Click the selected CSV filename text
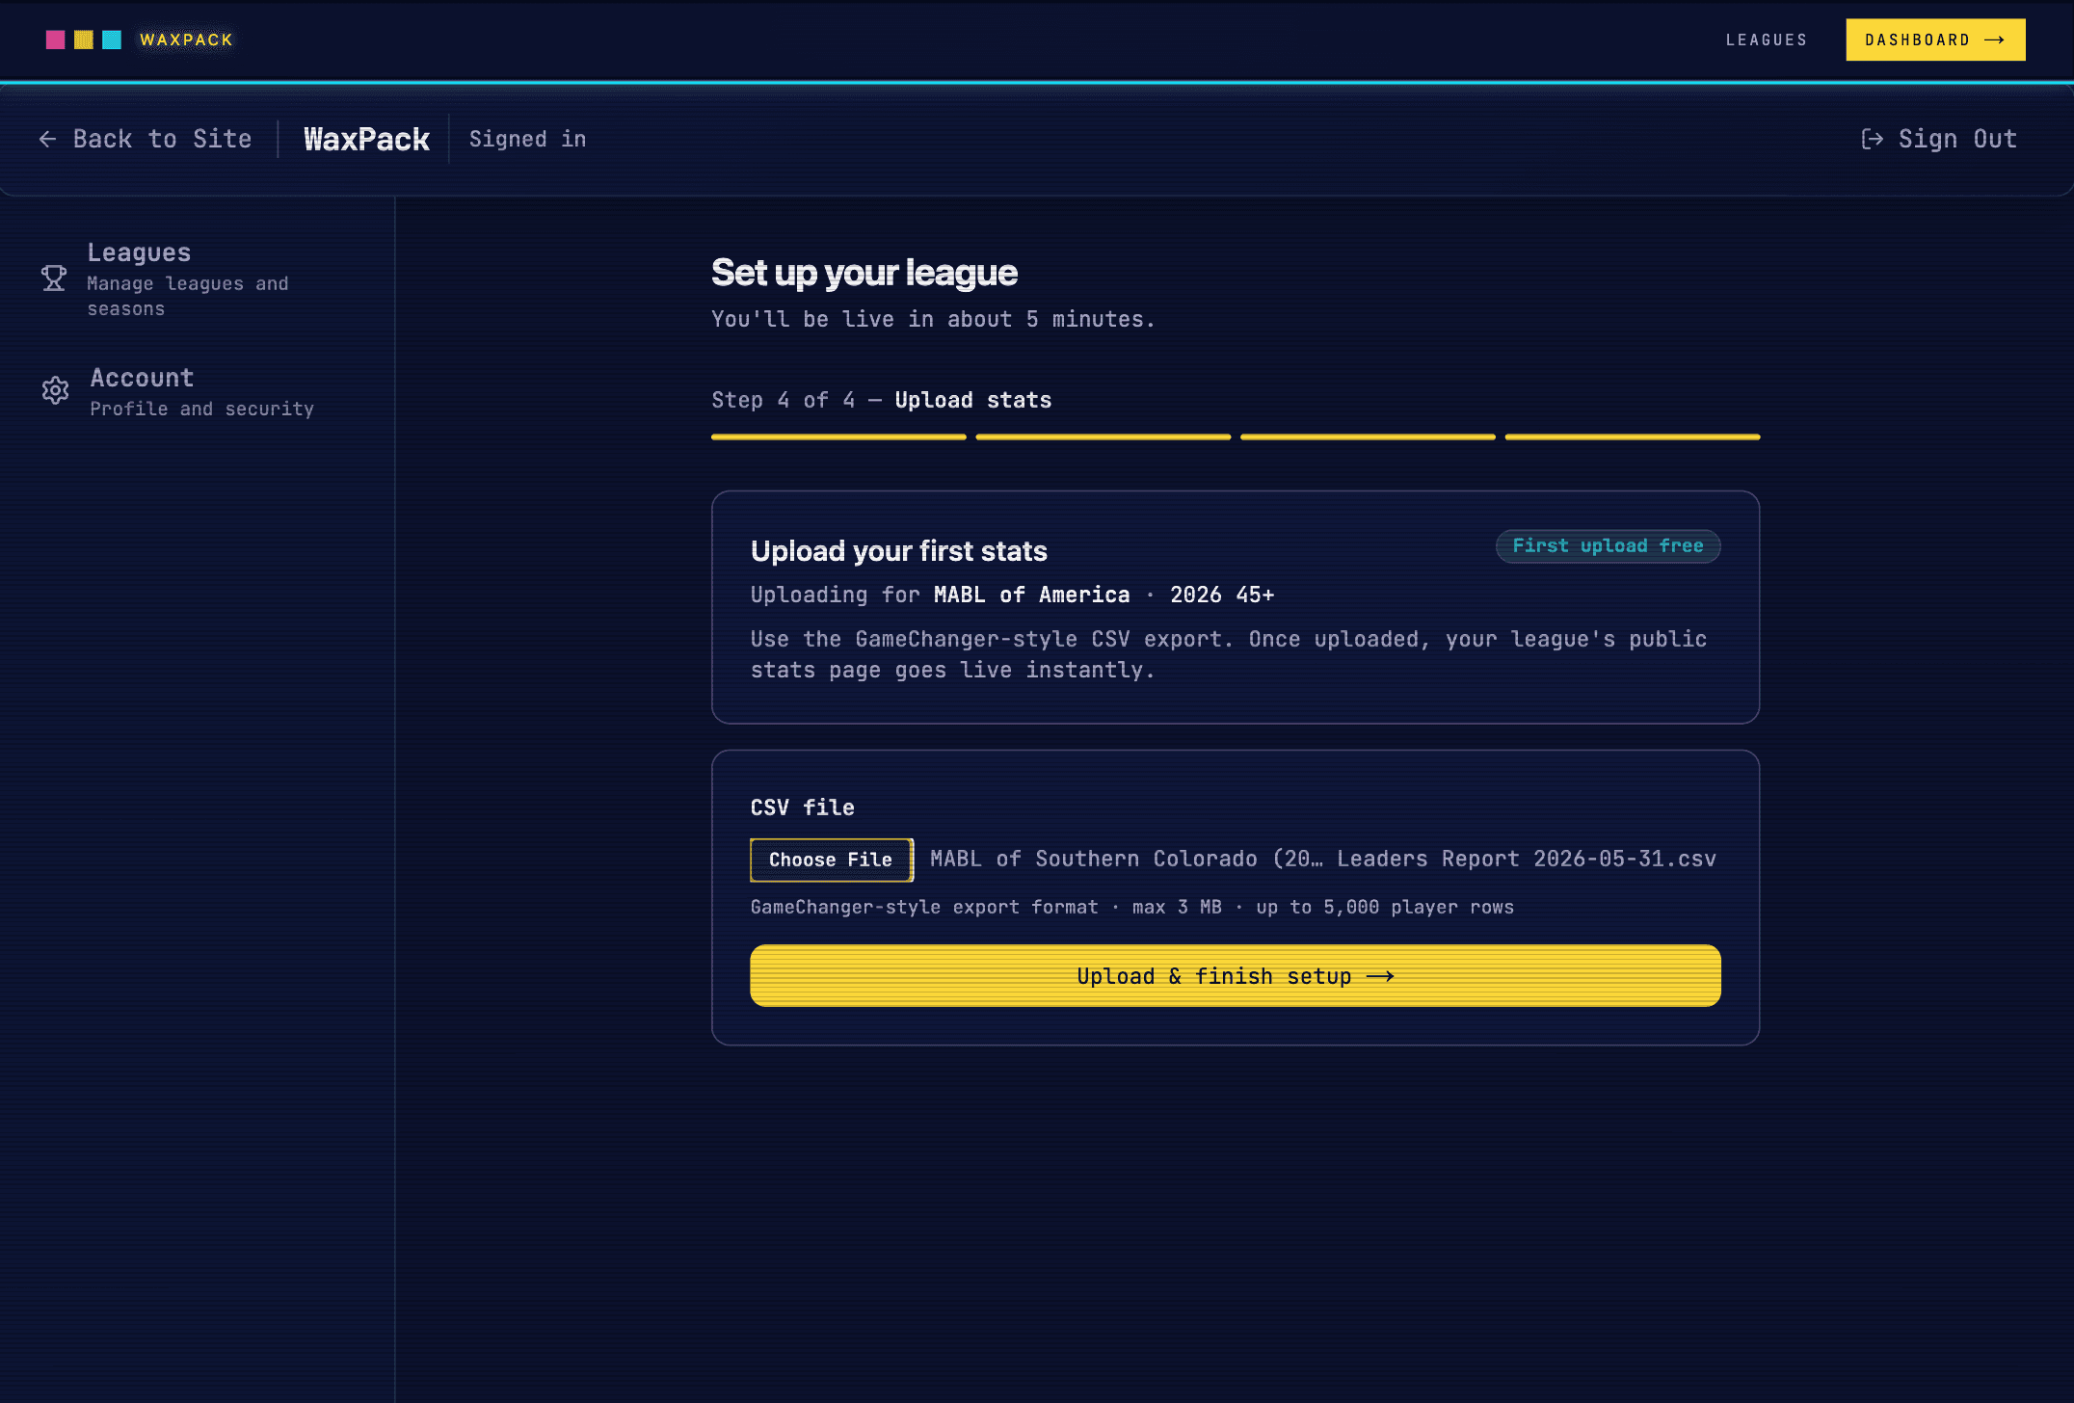The image size is (2074, 1403). point(1323,859)
